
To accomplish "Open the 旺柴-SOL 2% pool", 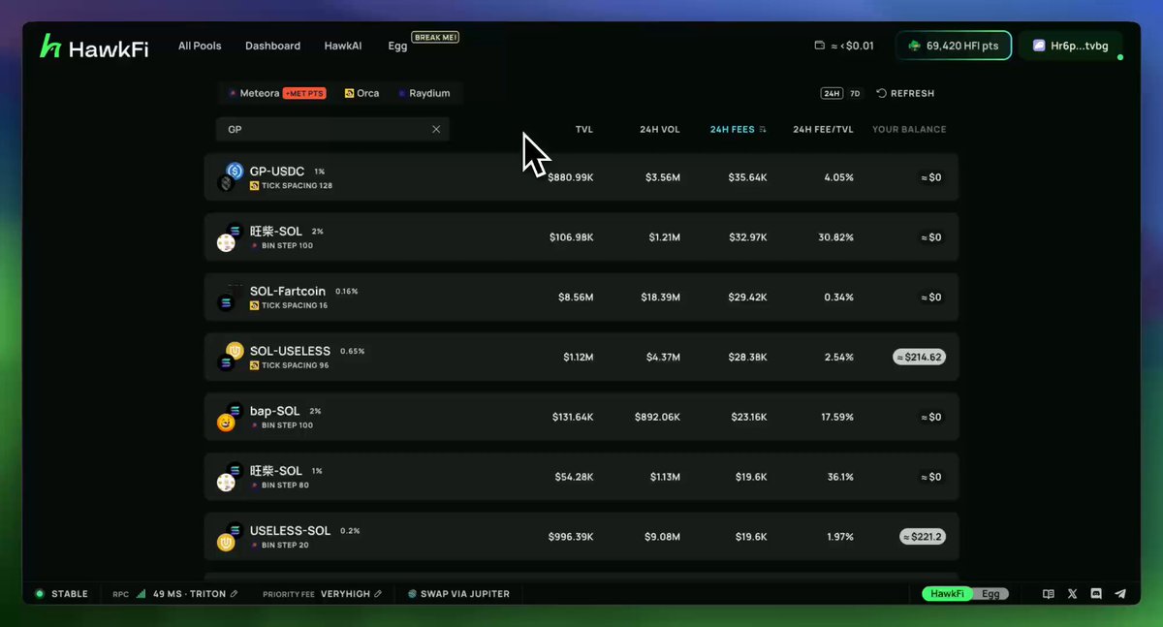I will (x=581, y=236).
